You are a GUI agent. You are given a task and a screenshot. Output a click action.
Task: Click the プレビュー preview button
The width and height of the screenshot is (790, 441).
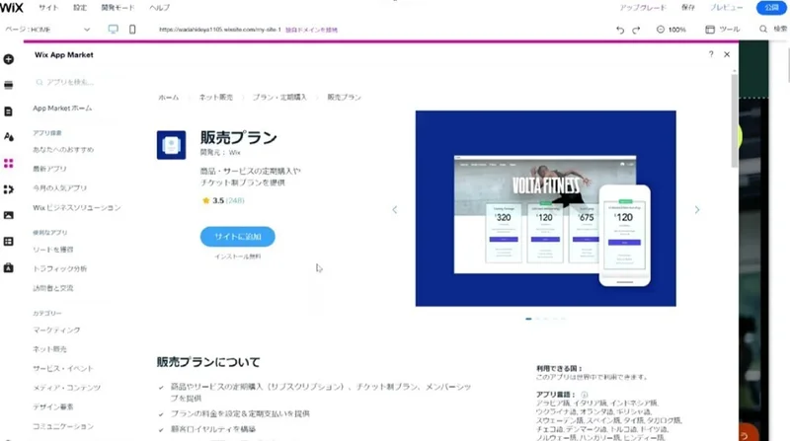[726, 8]
